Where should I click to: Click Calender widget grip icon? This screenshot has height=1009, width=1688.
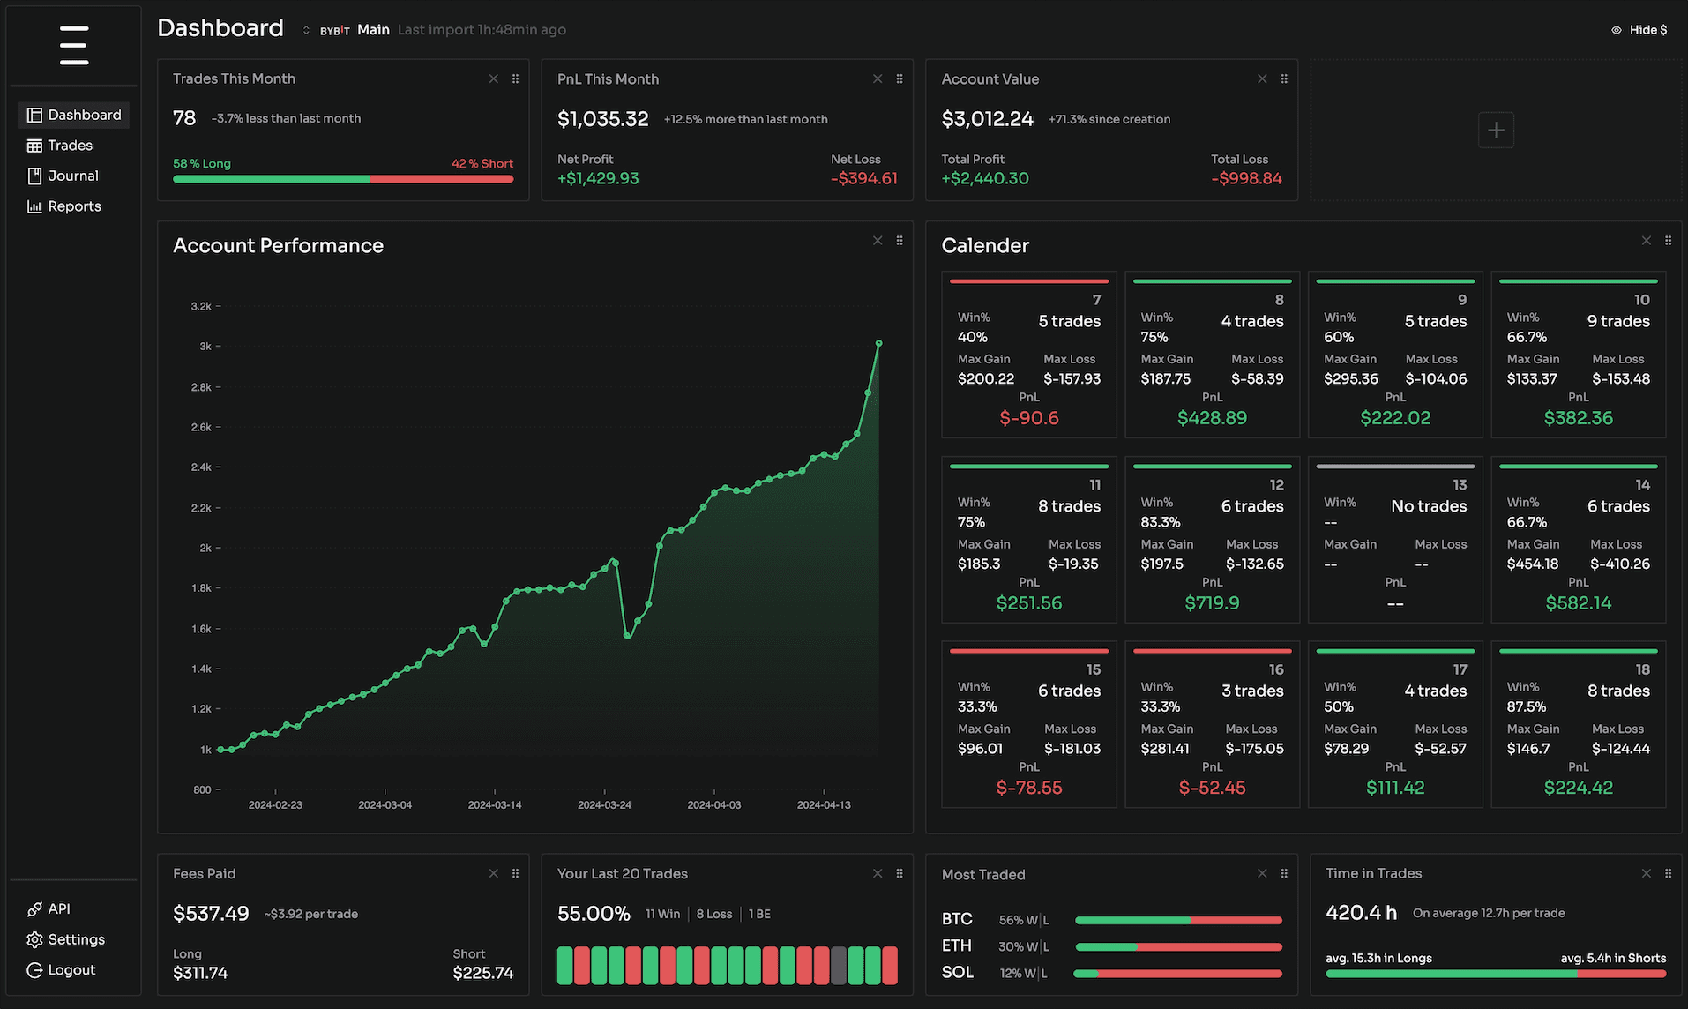pos(1668,241)
